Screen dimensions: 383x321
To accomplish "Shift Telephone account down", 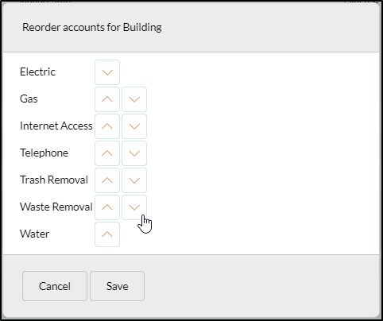I will point(134,153).
